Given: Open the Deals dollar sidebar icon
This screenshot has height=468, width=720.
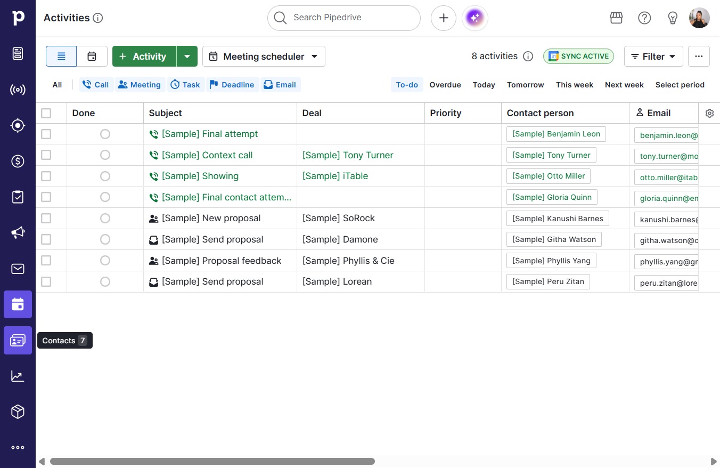Looking at the screenshot, I should (x=18, y=161).
